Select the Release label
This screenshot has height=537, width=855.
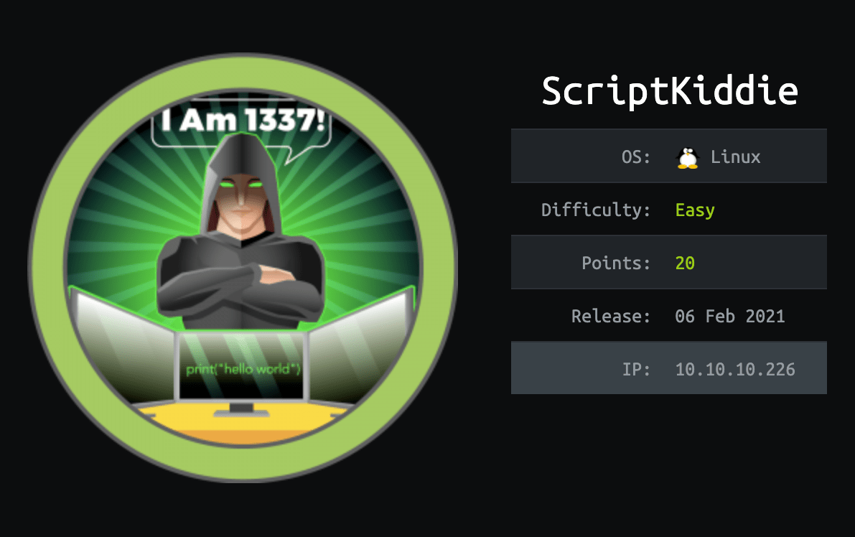(x=611, y=316)
